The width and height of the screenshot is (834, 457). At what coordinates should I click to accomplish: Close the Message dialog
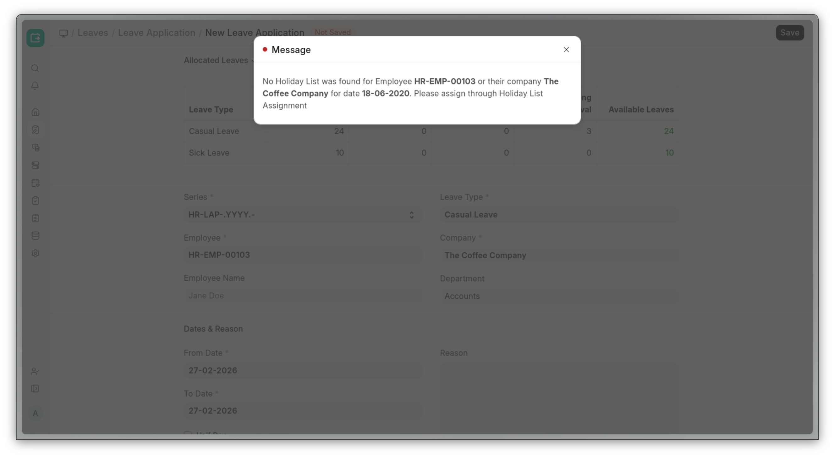[566, 50]
